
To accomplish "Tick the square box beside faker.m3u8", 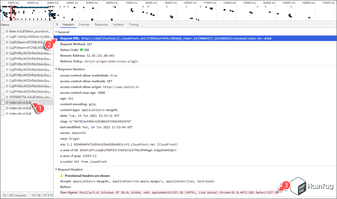I will pos(3,31).
